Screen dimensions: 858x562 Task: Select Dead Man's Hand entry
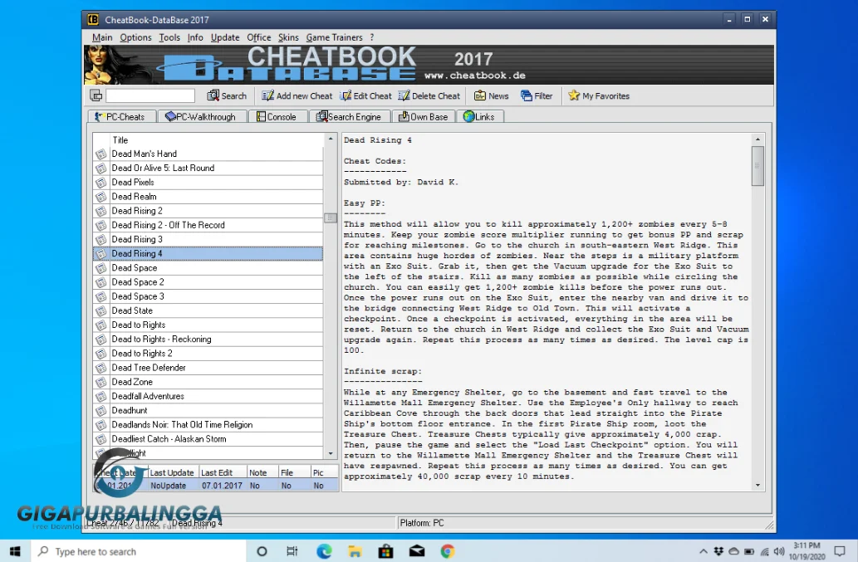[208, 154]
